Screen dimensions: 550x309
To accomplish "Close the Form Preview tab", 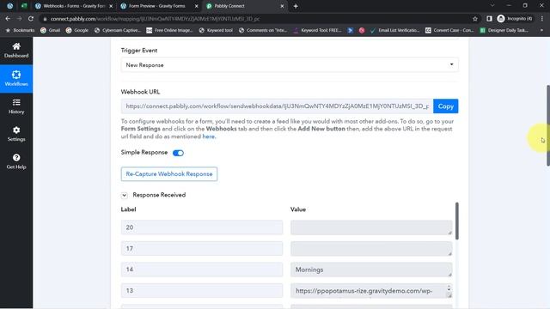I will (197, 6).
